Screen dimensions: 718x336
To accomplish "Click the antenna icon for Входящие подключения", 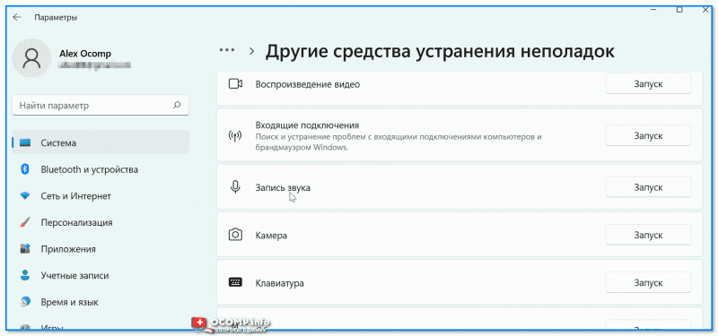I will pyautogui.click(x=235, y=136).
